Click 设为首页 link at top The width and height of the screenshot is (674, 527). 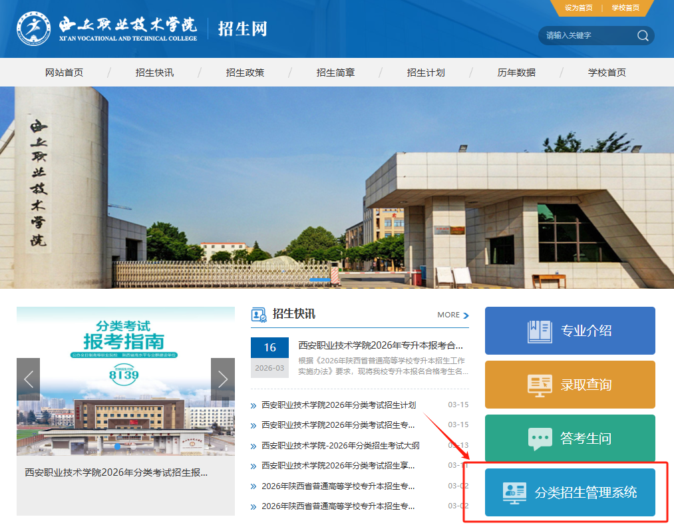pos(578,8)
